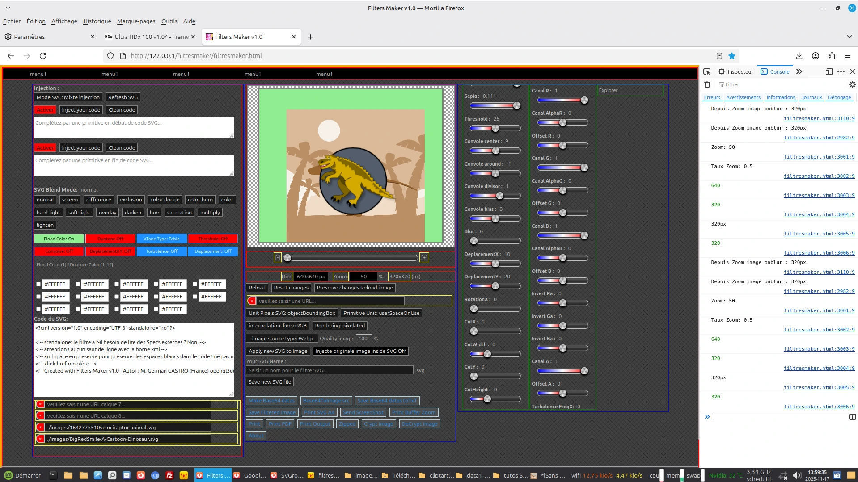Image resolution: width=858 pixels, height=482 pixels.
Task: Click the red icon beside BigRedSmile dinosaur path
Action: pyautogui.click(x=40, y=439)
